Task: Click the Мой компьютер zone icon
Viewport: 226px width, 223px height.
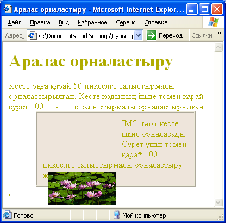Action: tap(117, 215)
